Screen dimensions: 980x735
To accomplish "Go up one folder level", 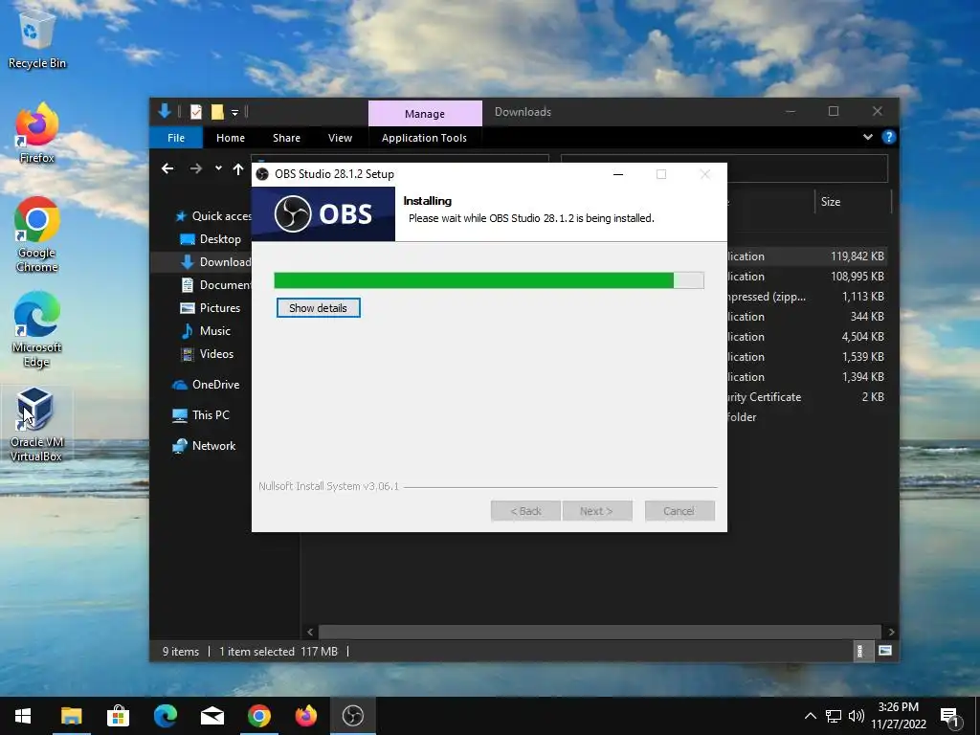I will (238, 168).
